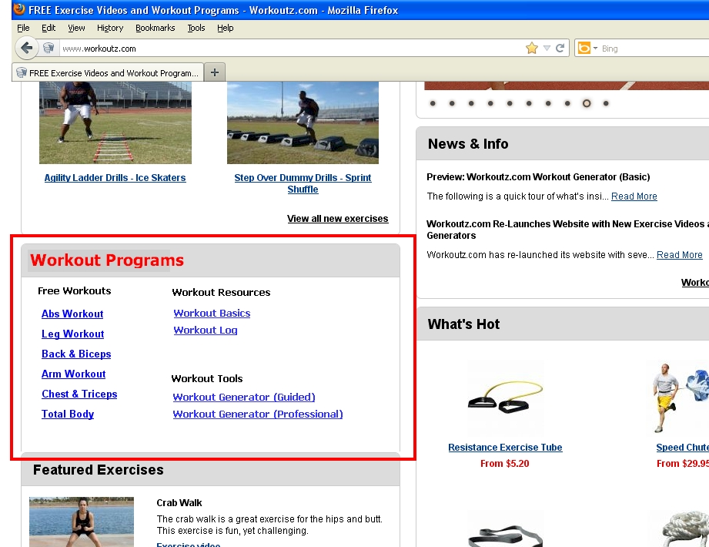This screenshot has width=709, height=547.
Task: Reload the page with the refresh icon
Action: (560, 48)
